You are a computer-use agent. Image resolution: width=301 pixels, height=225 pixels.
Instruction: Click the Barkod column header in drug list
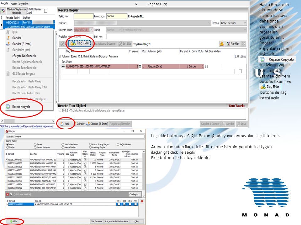pyautogui.click(x=18, y=154)
